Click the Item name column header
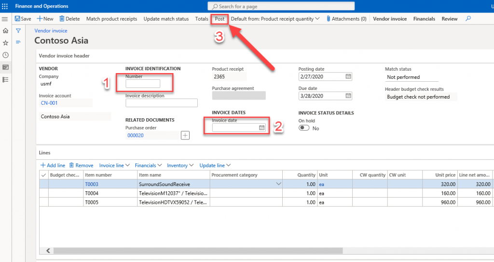The image size is (494, 262). pos(174,175)
